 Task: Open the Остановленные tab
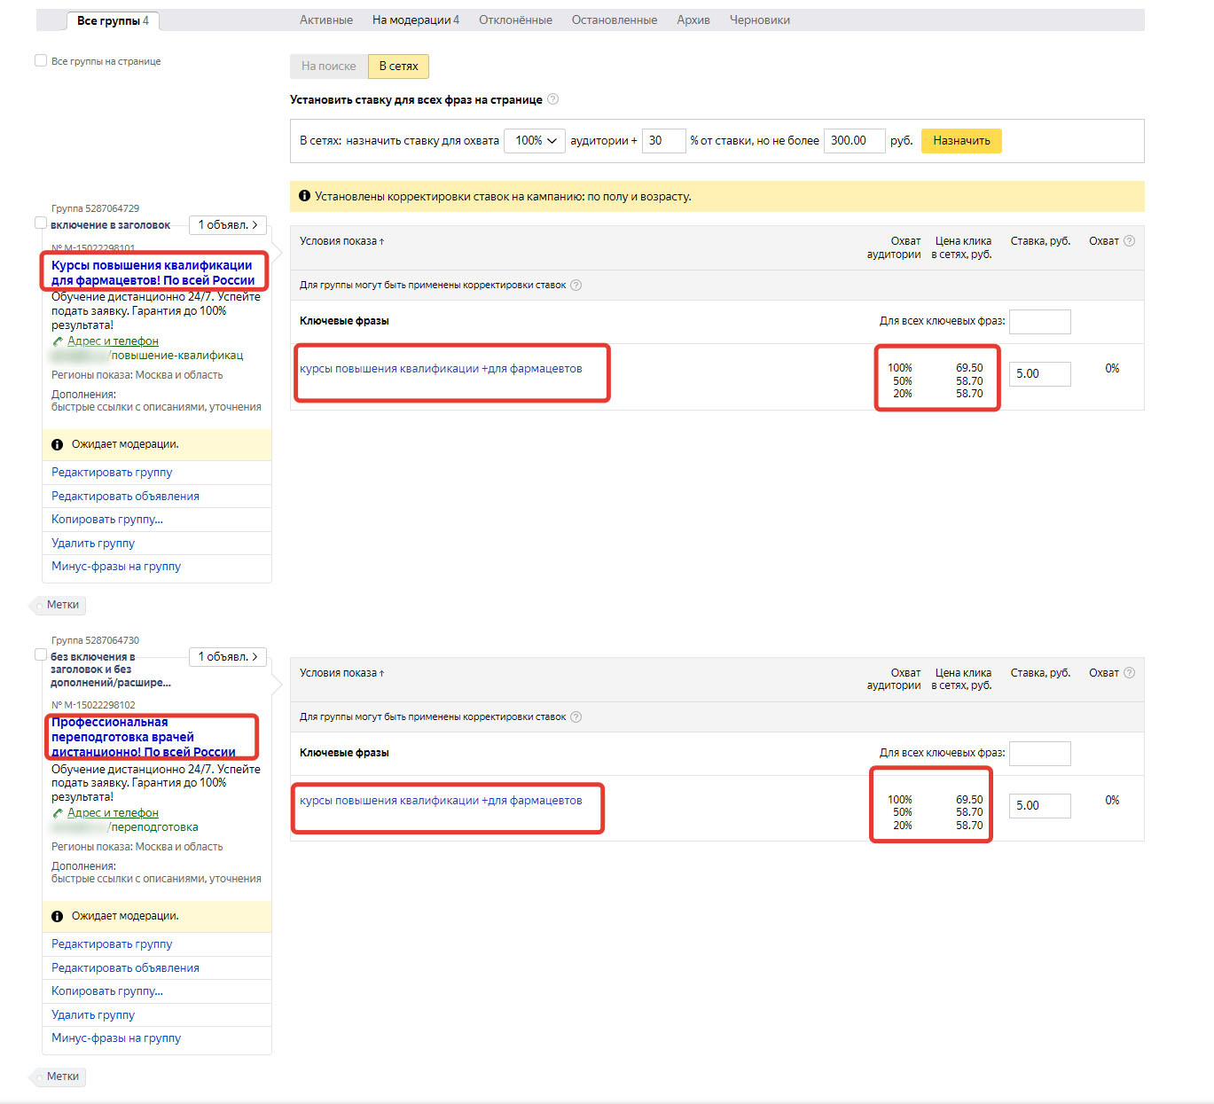click(615, 20)
